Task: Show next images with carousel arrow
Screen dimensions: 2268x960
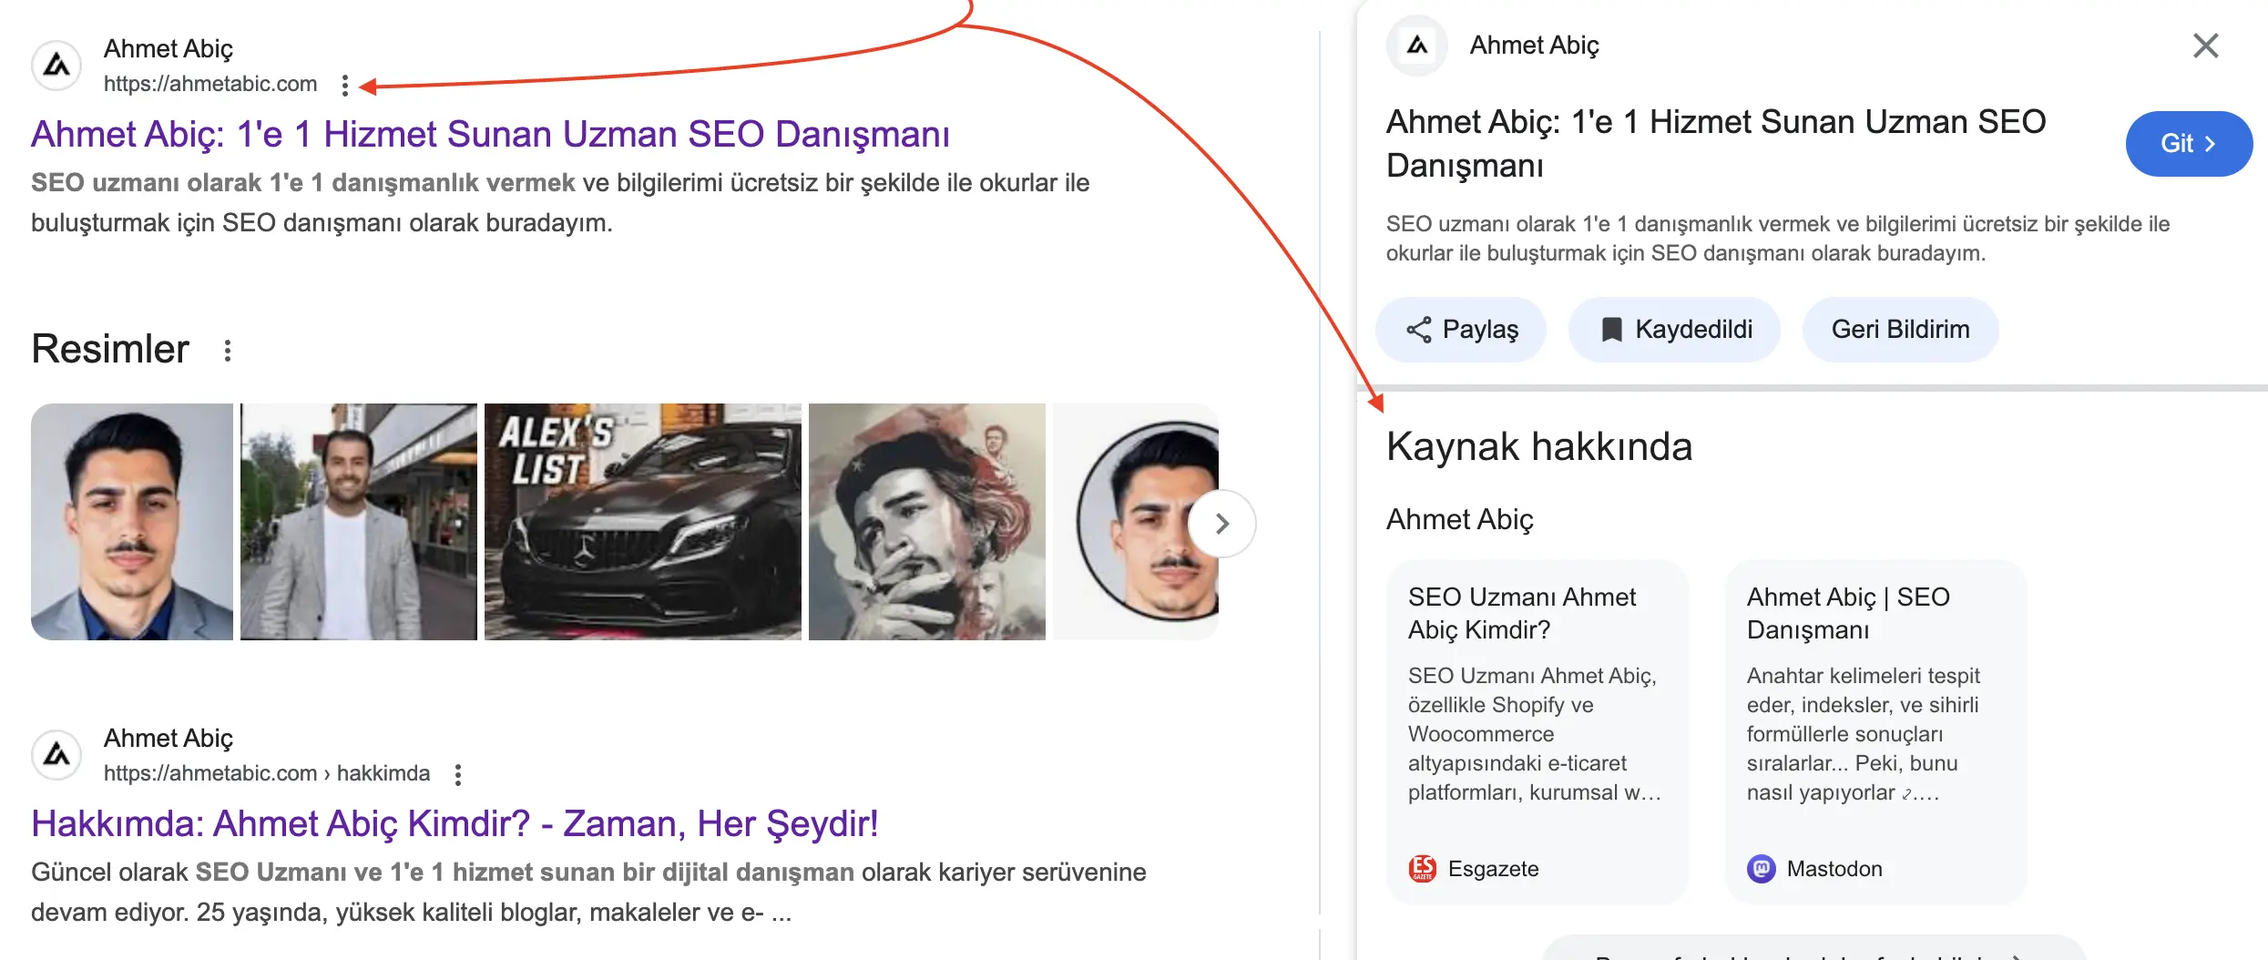Action: click(1222, 524)
